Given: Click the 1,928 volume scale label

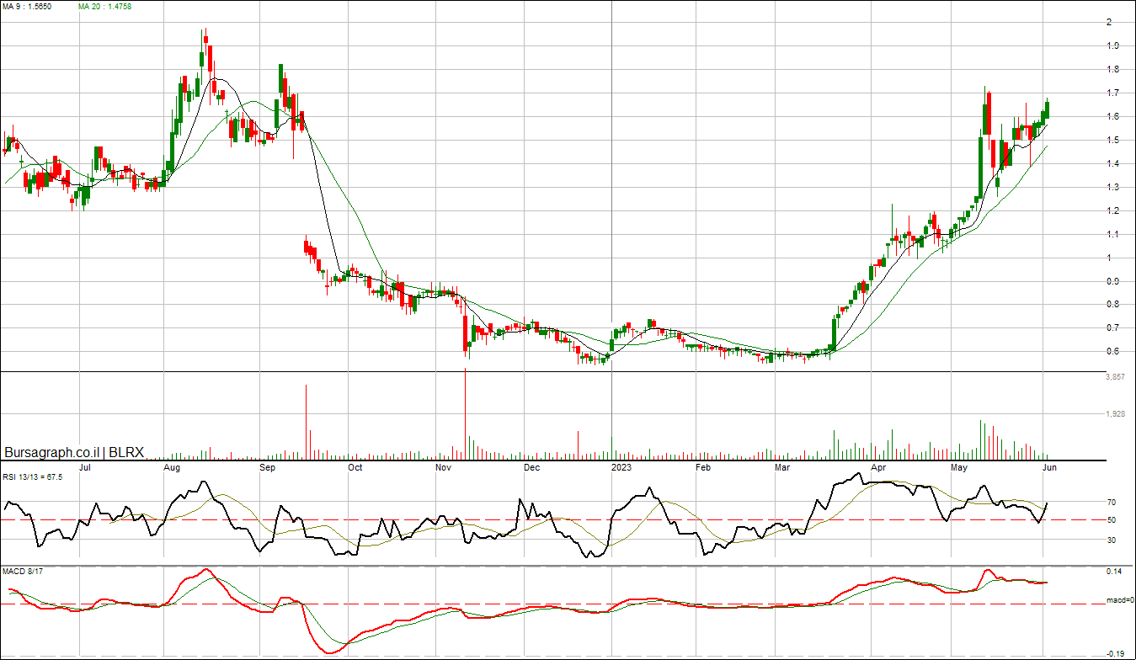Looking at the screenshot, I should point(1114,414).
